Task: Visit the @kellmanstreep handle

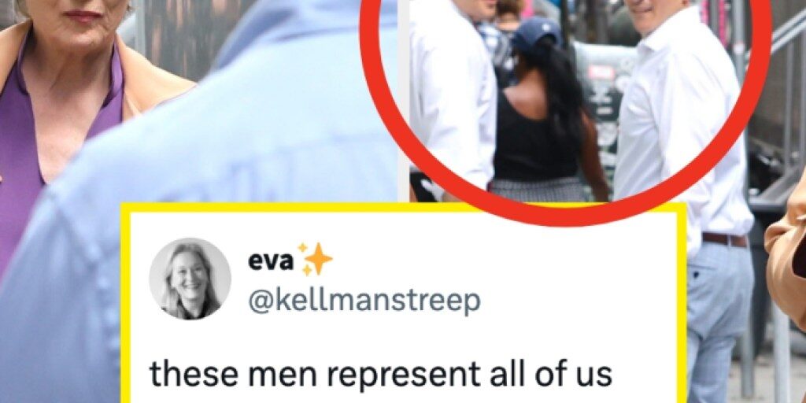Action: click(364, 301)
